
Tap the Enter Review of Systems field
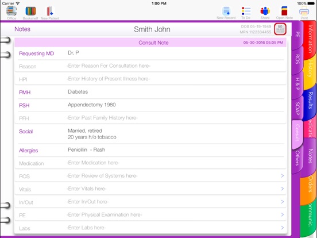tap(102, 176)
